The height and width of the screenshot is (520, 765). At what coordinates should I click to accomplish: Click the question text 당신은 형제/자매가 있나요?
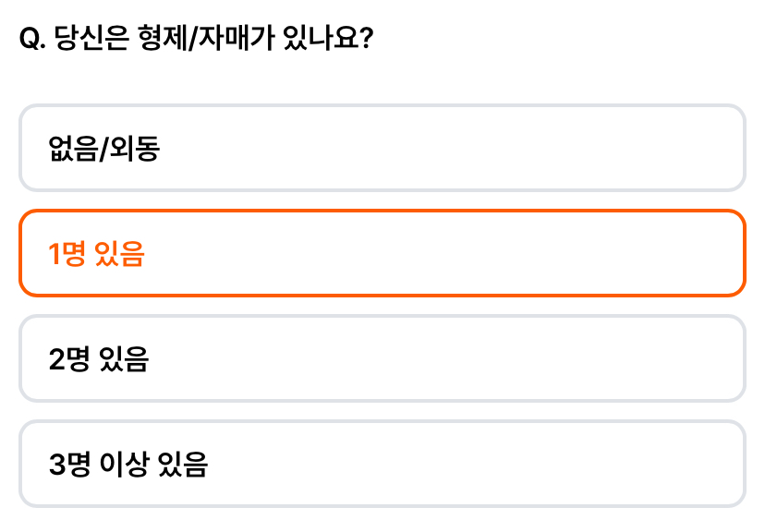coord(213,38)
